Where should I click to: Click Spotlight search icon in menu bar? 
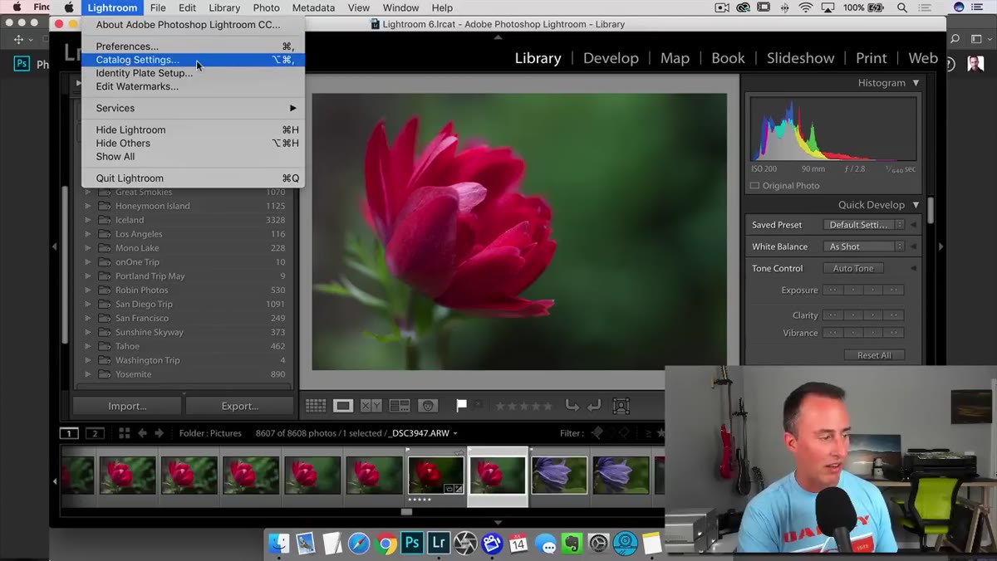click(x=902, y=7)
